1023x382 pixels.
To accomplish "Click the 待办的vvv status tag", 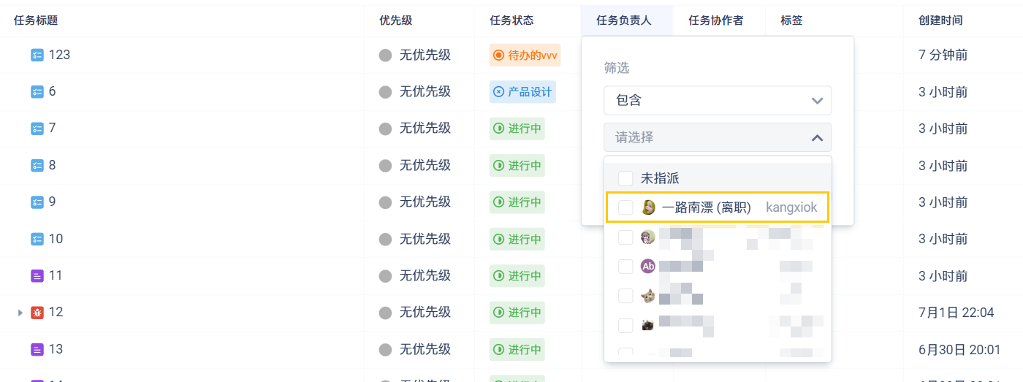I will 525,55.
